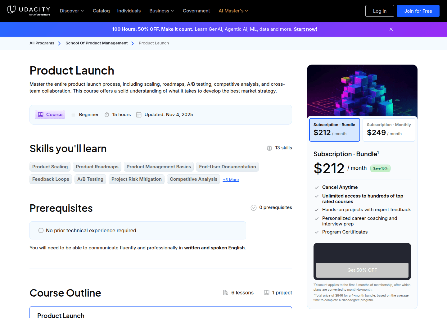Select the Government menu item

pos(196,11)
